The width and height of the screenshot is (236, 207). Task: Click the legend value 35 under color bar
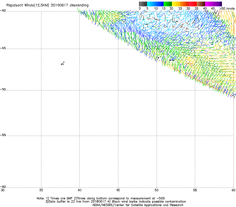pyautogui.click(x=196, y=9)
